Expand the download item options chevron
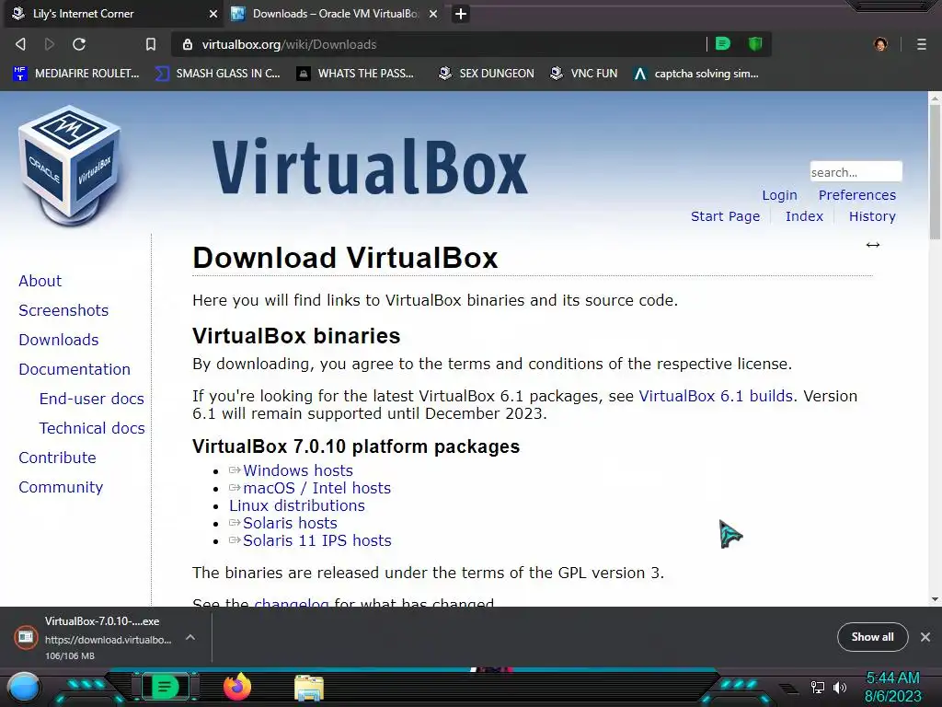 point(190,637)
